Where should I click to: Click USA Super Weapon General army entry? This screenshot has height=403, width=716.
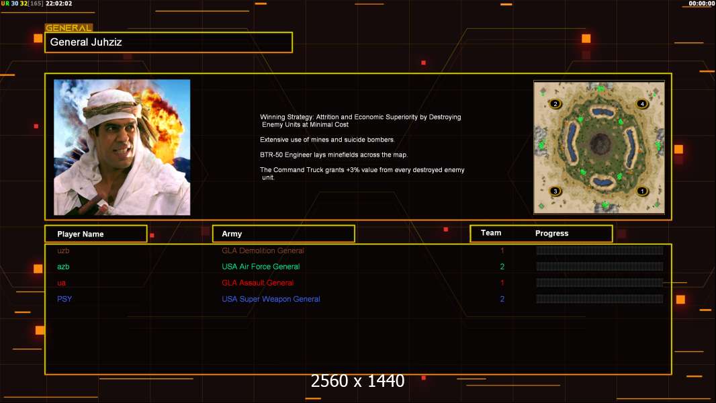[271, 299]
